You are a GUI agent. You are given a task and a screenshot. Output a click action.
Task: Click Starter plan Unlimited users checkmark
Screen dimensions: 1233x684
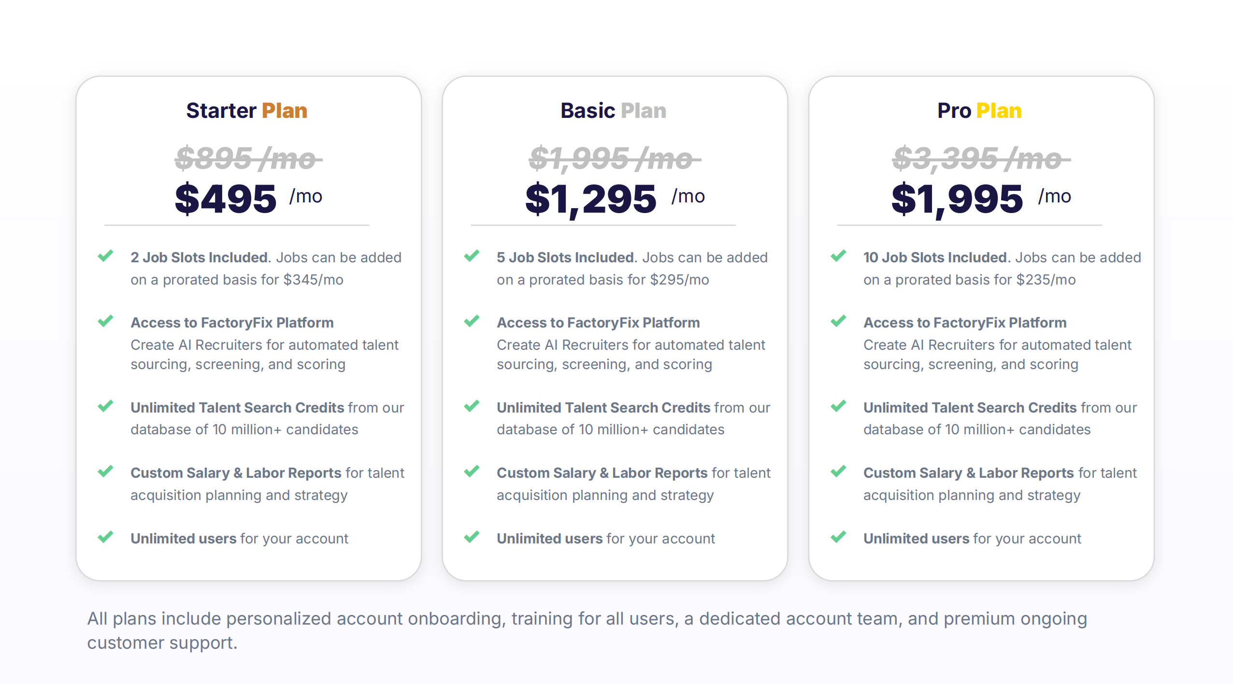coord(105,537)
